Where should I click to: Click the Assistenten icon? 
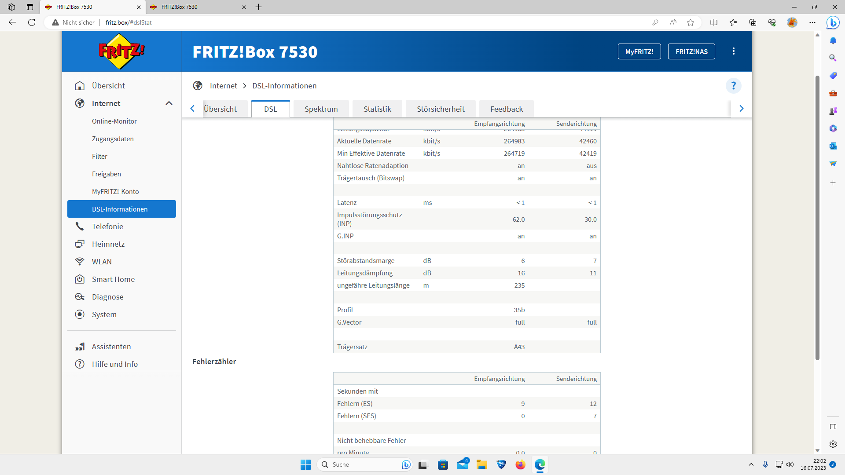tap(80, 346)
